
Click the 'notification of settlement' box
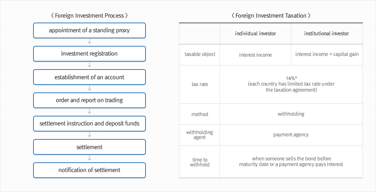(89, 170)
